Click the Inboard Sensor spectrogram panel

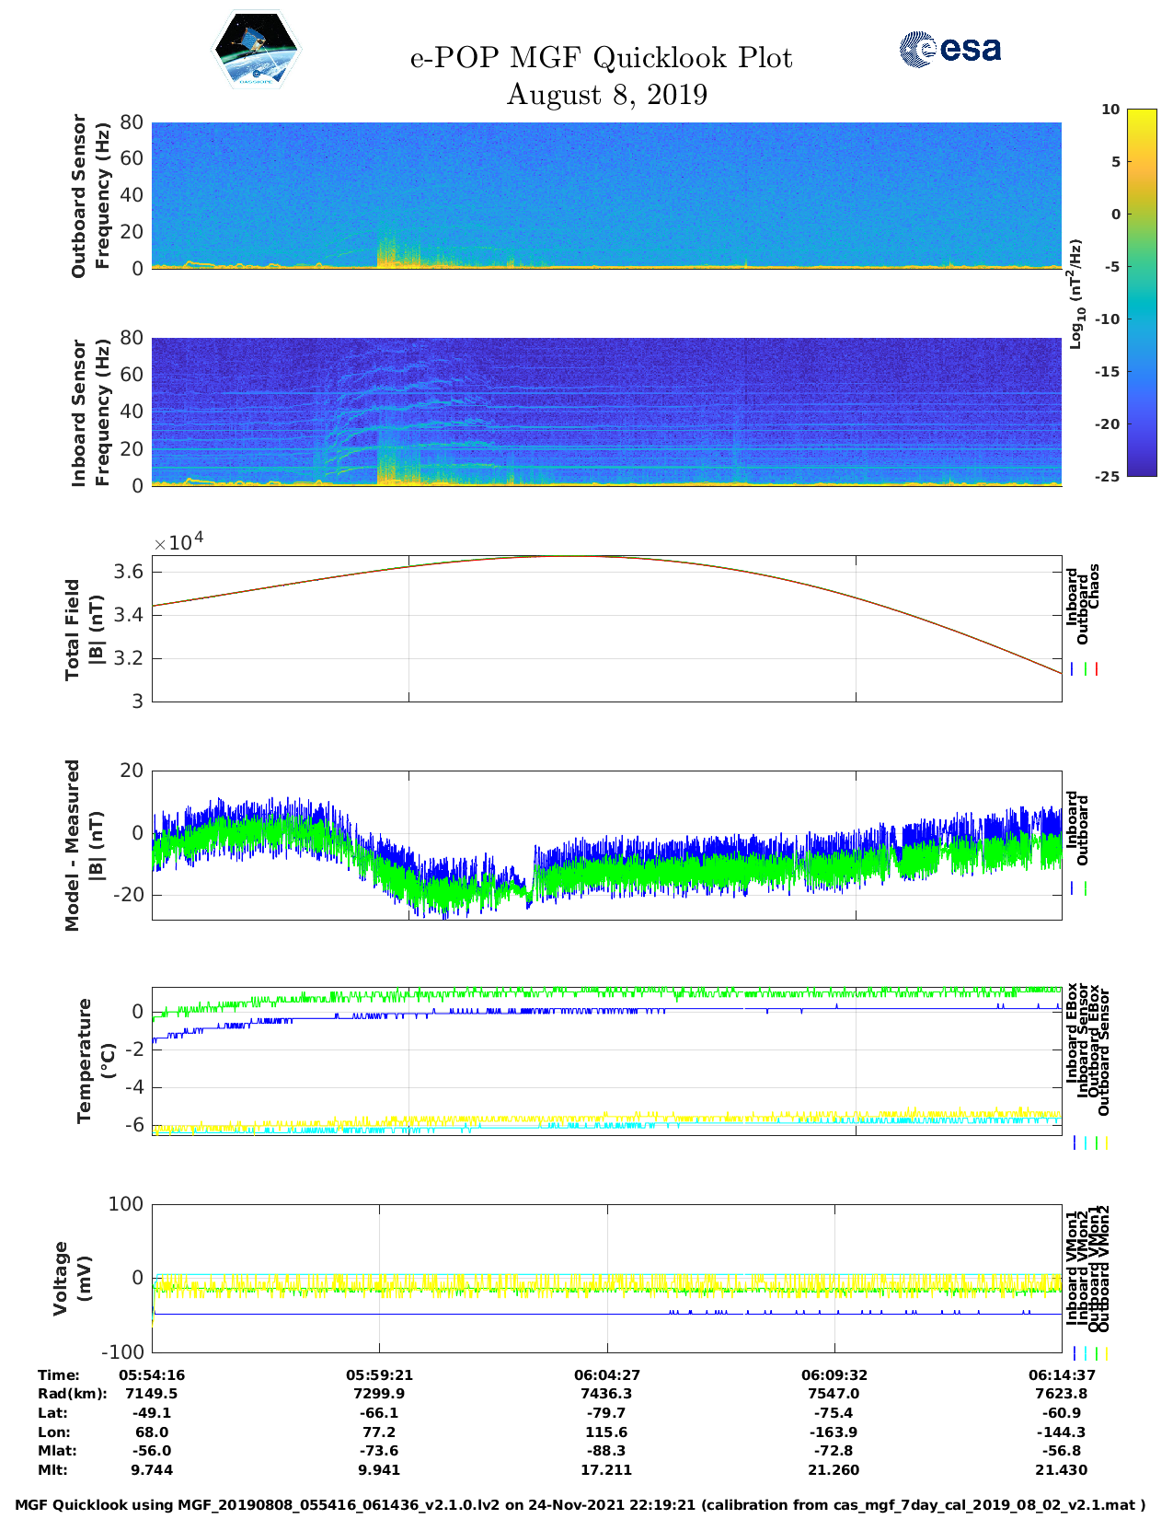click(x=606, y=411)
